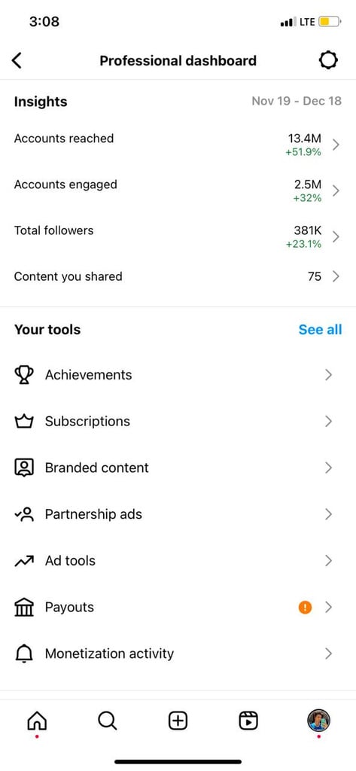Tap the Branded content icon
Screen dimensions: 356x771
point(24,468)
